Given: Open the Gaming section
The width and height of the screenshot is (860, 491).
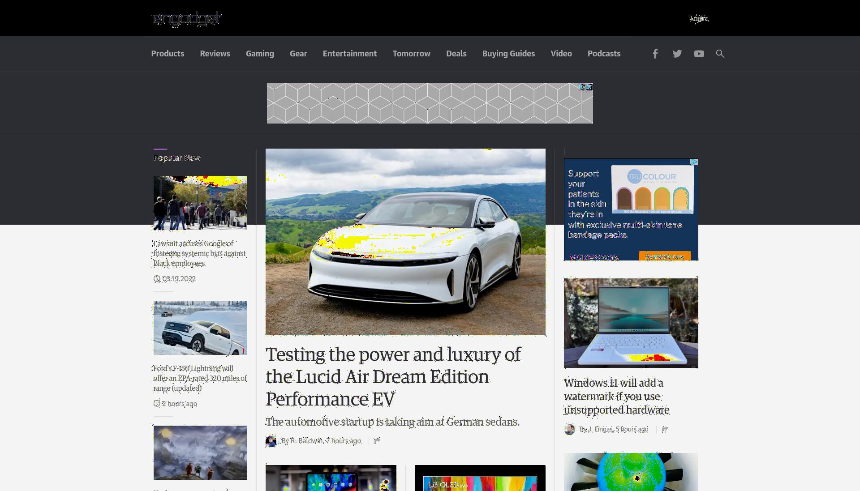Looking at the screenshot, I should tap(260, 54).
